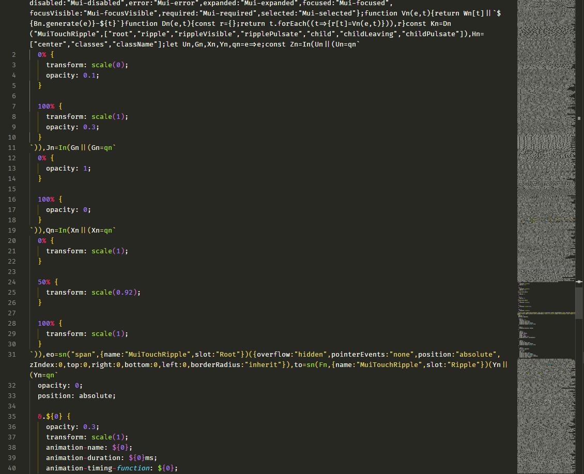The height and width of the screenshot is (474, 584).
Task: Click line number 35 in the gutter
Action: point(12,416)
